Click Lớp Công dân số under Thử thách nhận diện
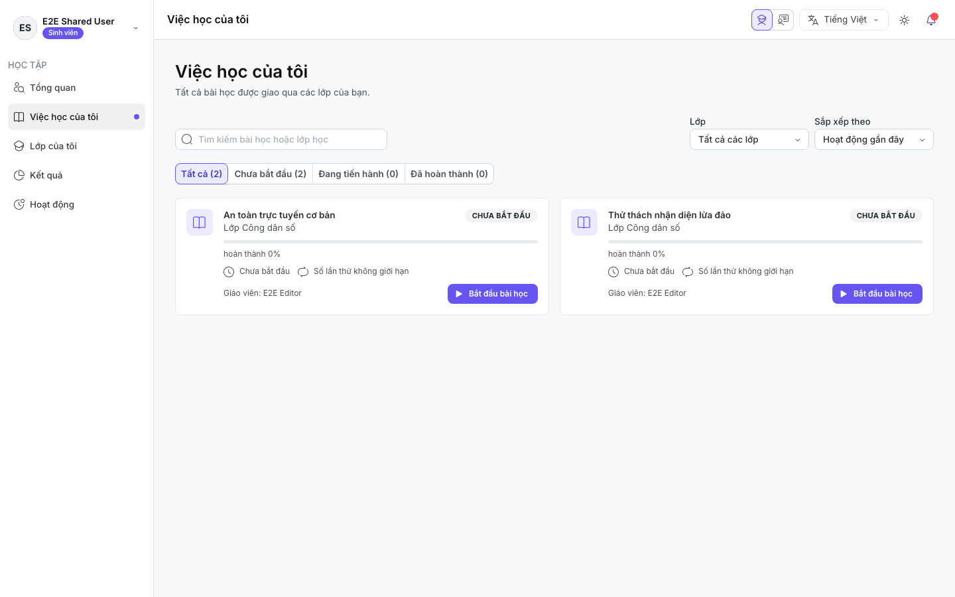This screenshot has height=597, width=955. point(644,228)
